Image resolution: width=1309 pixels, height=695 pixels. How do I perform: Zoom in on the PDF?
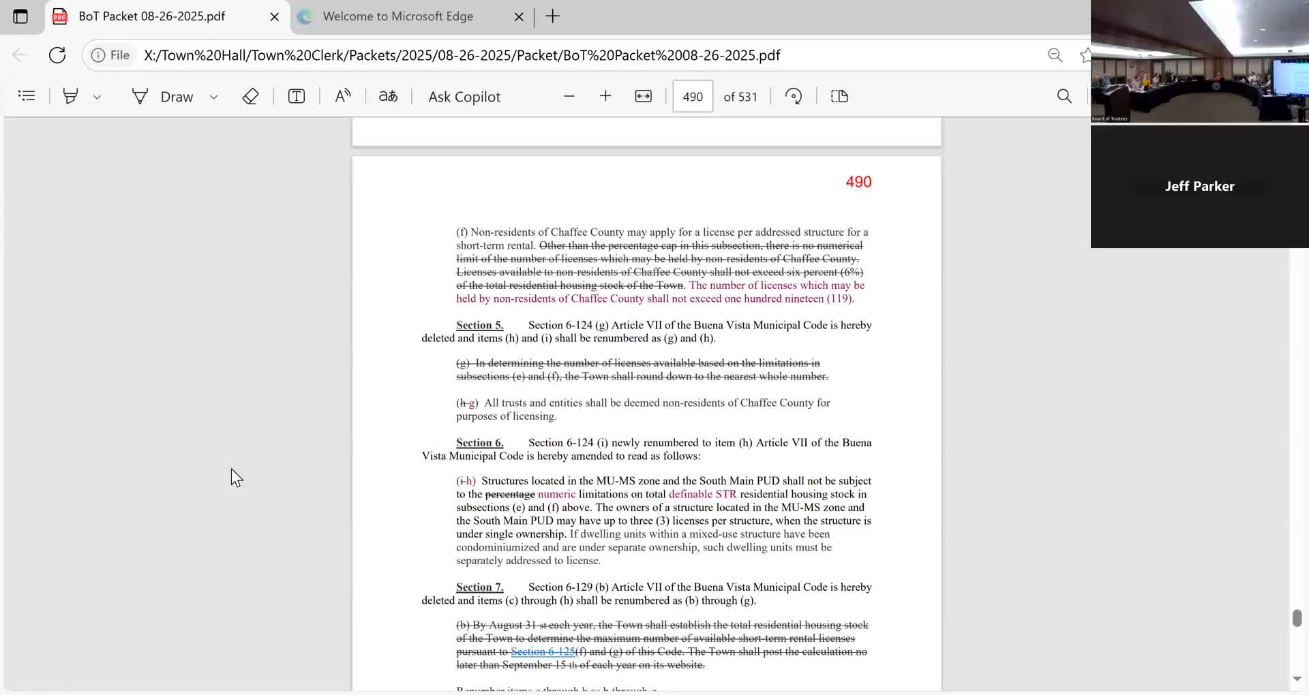click(x=605, y=96)
